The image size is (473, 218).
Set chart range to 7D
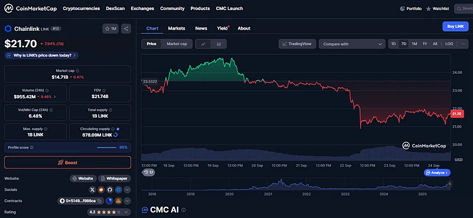pos(404,44)
